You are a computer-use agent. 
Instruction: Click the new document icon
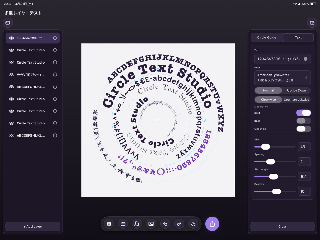coord(137,224)
